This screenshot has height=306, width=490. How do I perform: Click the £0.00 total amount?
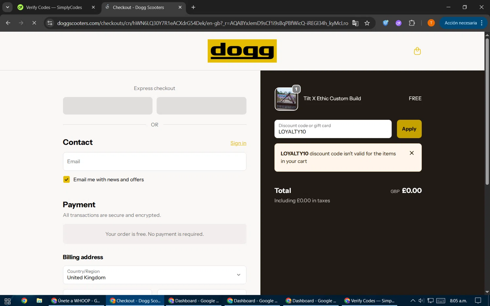pyautogui.click(x=412, y=190)
